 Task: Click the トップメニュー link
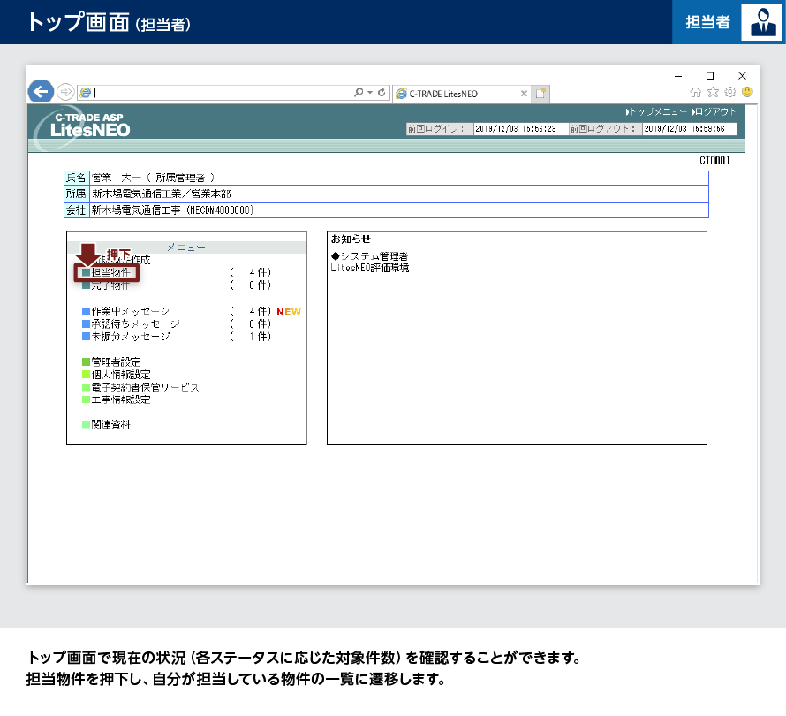pos(658,112)
